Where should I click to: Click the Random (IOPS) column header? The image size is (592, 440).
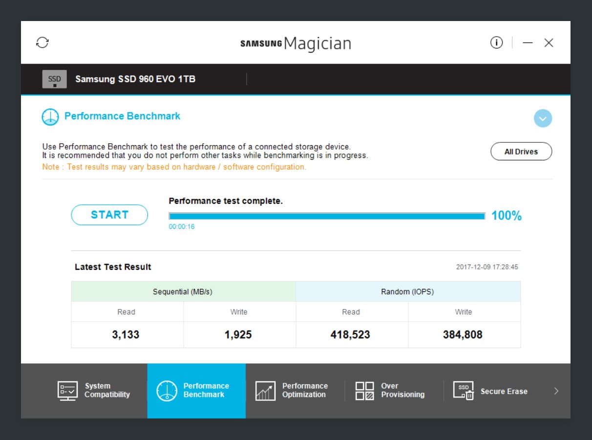pyautogui.click(x=408, y=291)
